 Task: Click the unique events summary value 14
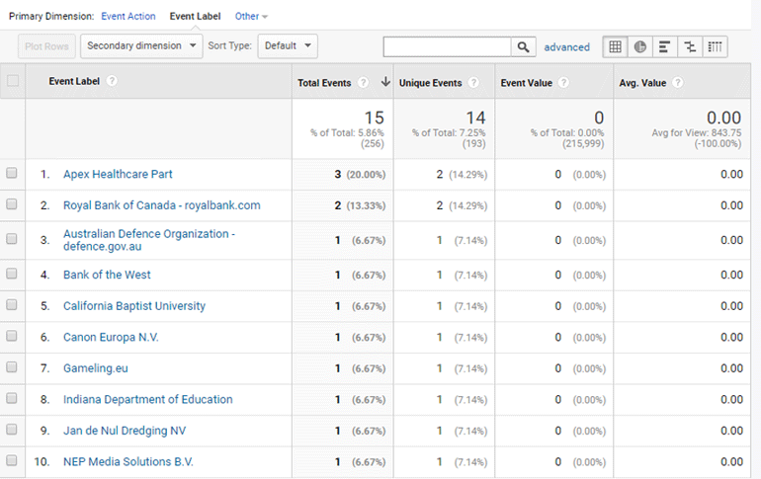(475, 118)
